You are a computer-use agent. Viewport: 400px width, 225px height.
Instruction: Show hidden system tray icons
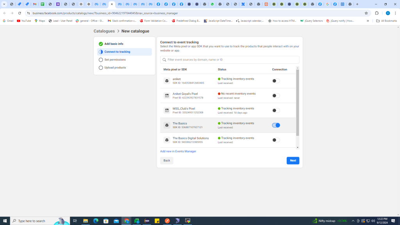click(x=353, y=221)
